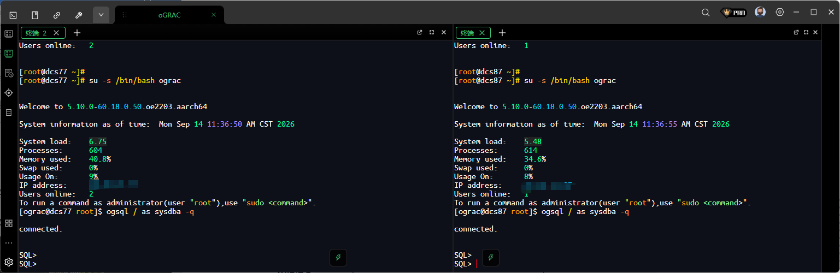
Task: Close the 终端 tab in right pane
Action: (x=481, y=33)
